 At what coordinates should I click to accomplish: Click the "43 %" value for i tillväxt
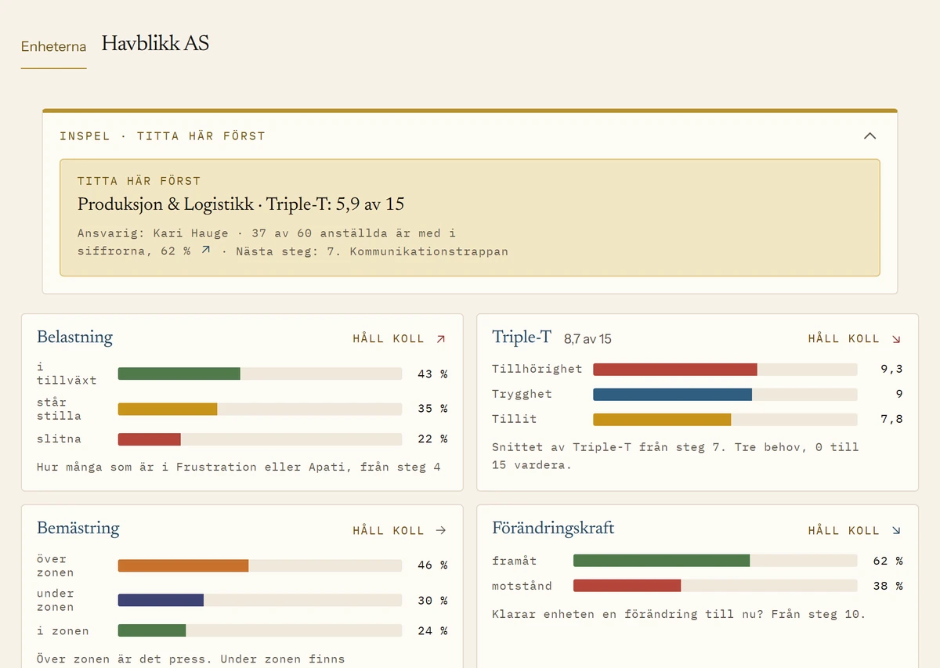432,374
